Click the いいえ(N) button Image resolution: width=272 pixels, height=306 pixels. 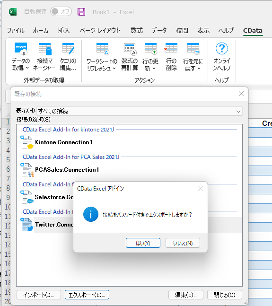(x=183, y=243)
